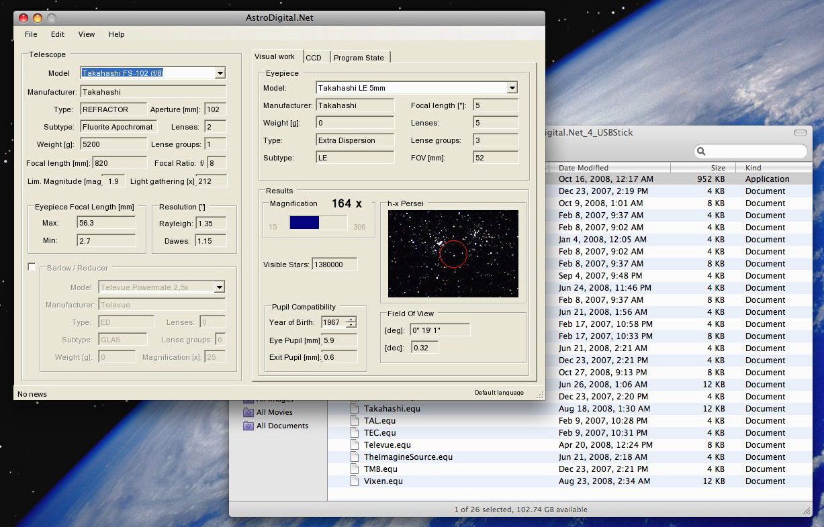
Task: Click the TheImagineSource.equ file icon
Action: click(355, 457)
